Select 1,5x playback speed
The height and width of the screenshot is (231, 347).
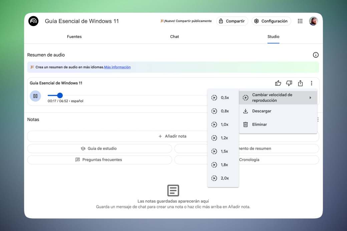223,151
